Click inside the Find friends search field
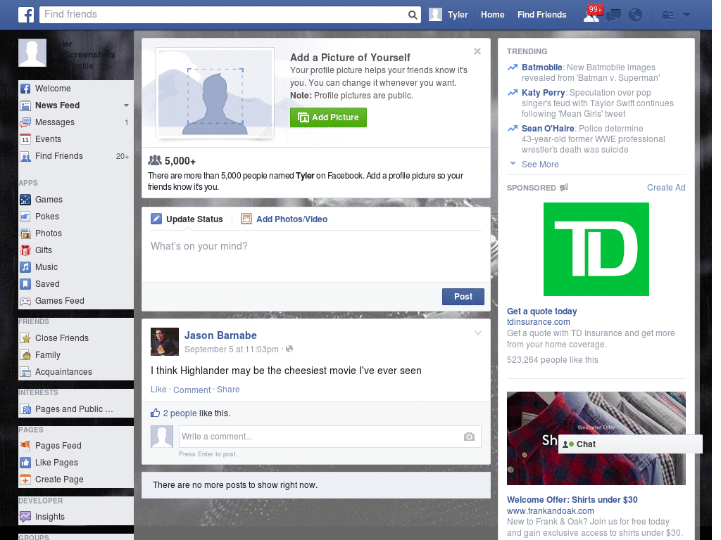The height and width of the screenshot is (540, 721). 225,14
